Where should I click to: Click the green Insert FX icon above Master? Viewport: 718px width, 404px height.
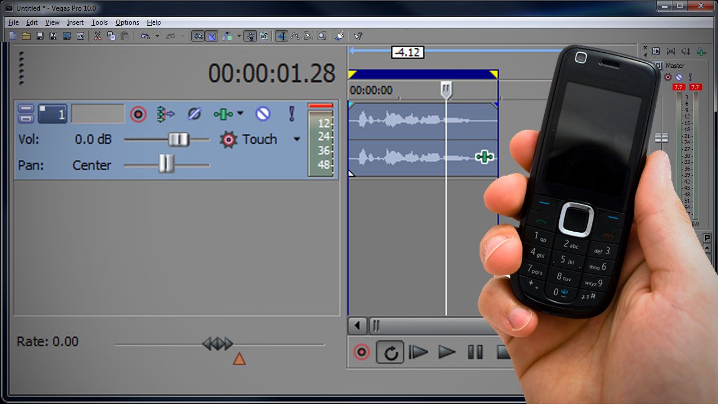[701, 52]
